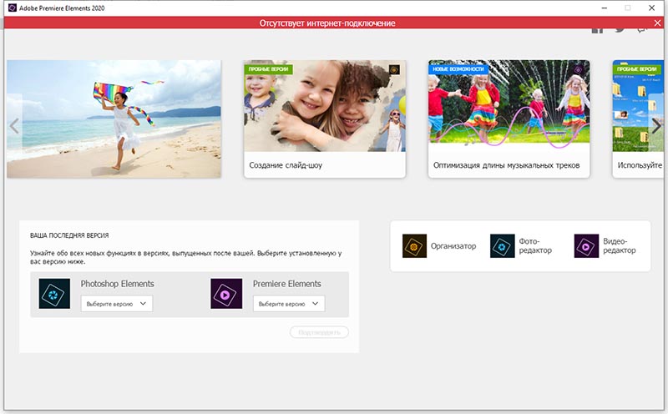The width and height of the screenshot is (668, 414).
Task: Open Photoshop Elements version dropdown
Action: (117, 304)
